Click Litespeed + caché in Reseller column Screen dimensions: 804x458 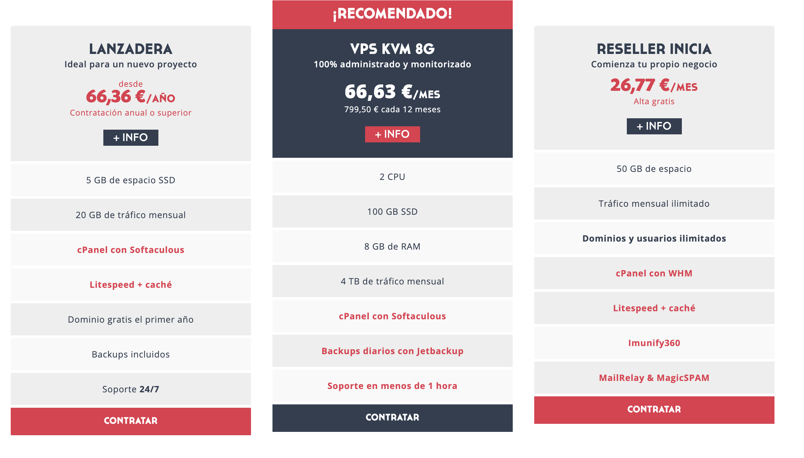[x=654, y=308]
